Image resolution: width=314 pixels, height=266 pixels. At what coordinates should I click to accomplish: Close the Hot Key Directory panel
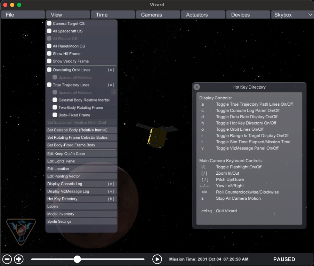(196, 87)
